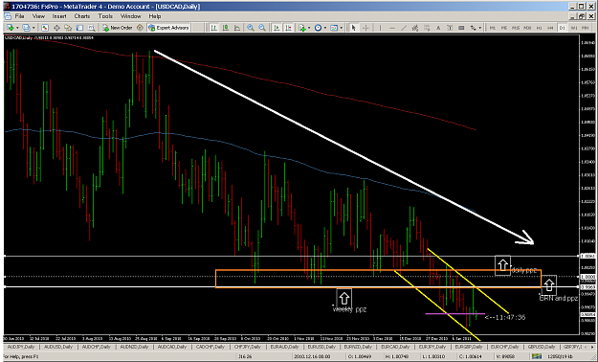
Task: Open the Periods dropdown arrow
Action: point(325,28)
